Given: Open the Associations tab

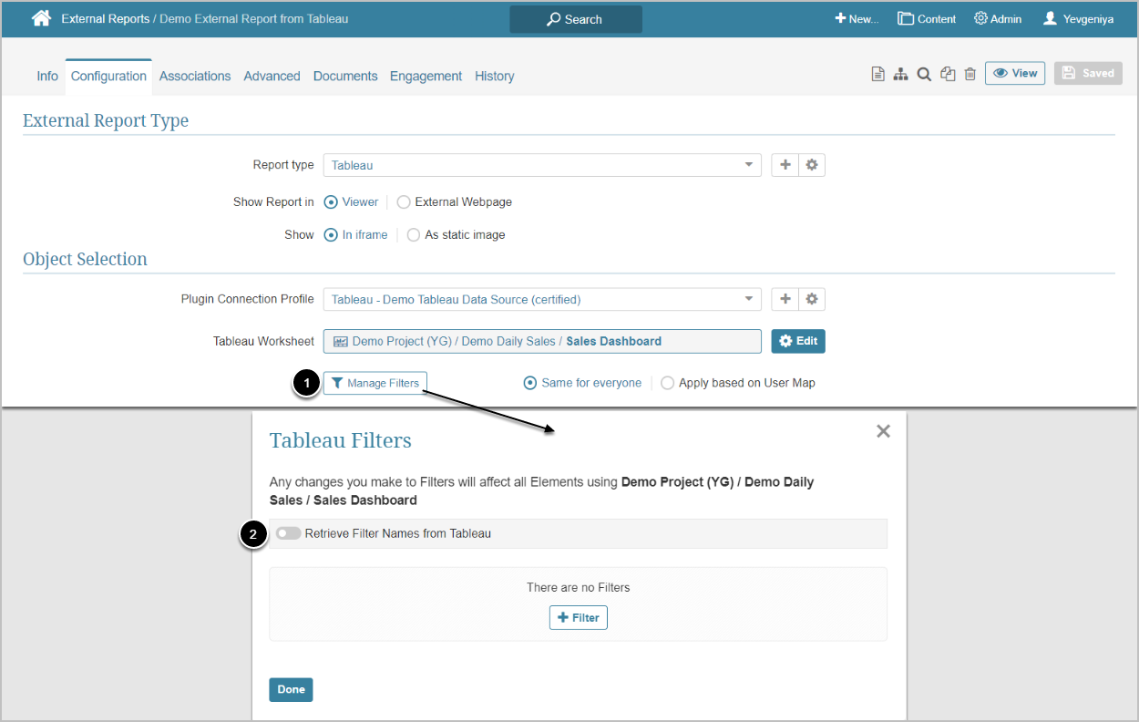Looking at the screenshot, I should (x=195, y=77).
